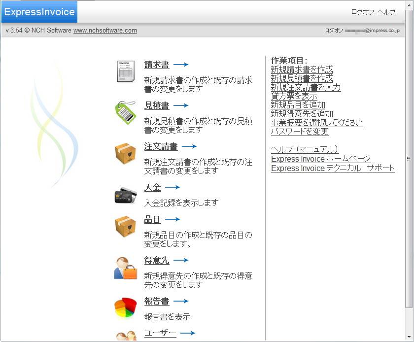Click the right side vertical scrollbar
The width and height of the screenshot is (414, 342).
409,159
